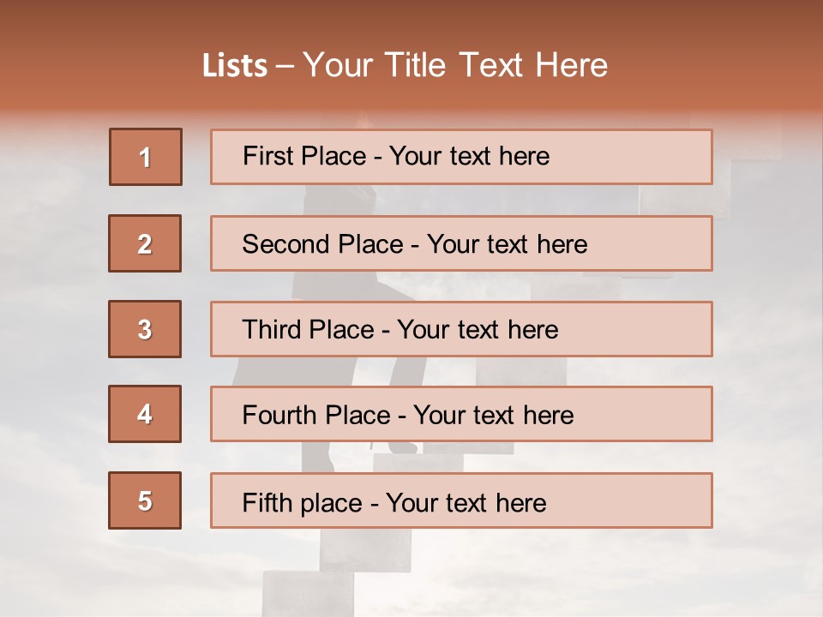
Task: Click the number 3 box
Action: (x=145, y=329)
